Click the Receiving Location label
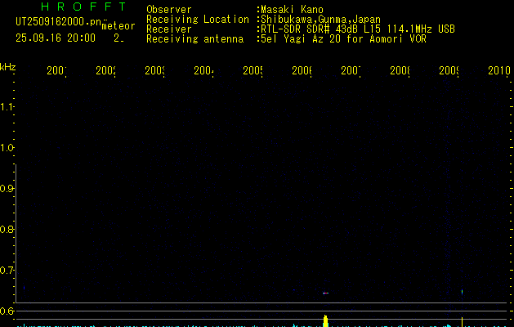Viewport: 514px width, 327px height. (198, 20)
